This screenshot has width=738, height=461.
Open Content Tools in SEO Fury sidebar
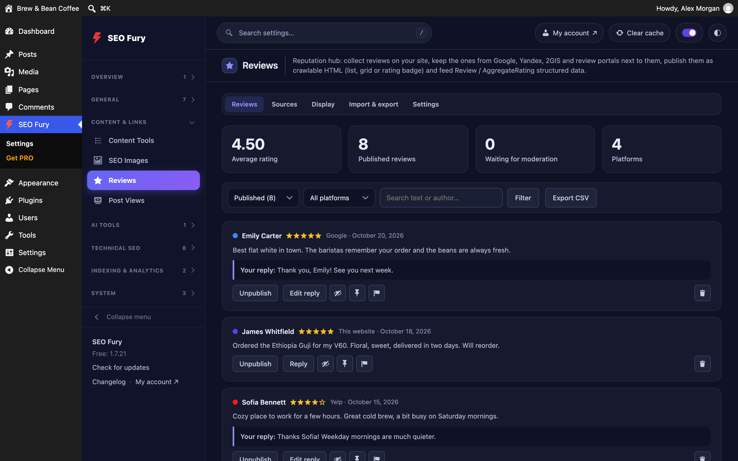tap(143, 141)
